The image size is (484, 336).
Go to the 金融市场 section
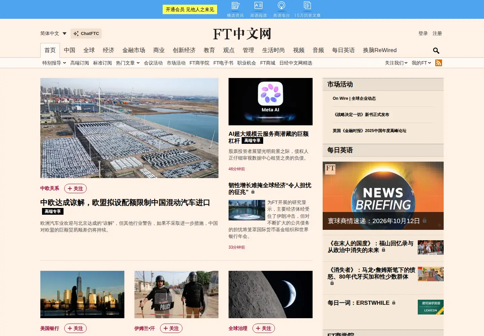click(x=134, y=50)
